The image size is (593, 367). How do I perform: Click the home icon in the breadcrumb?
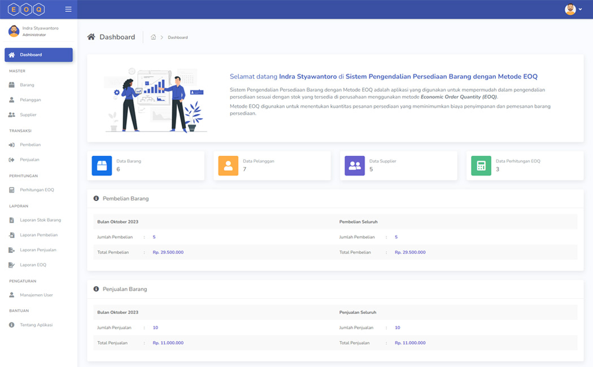(153, 37)
